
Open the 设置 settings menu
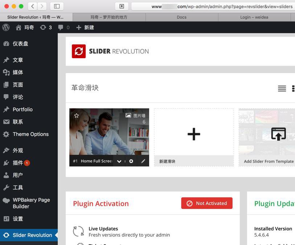tap(29, 219)
